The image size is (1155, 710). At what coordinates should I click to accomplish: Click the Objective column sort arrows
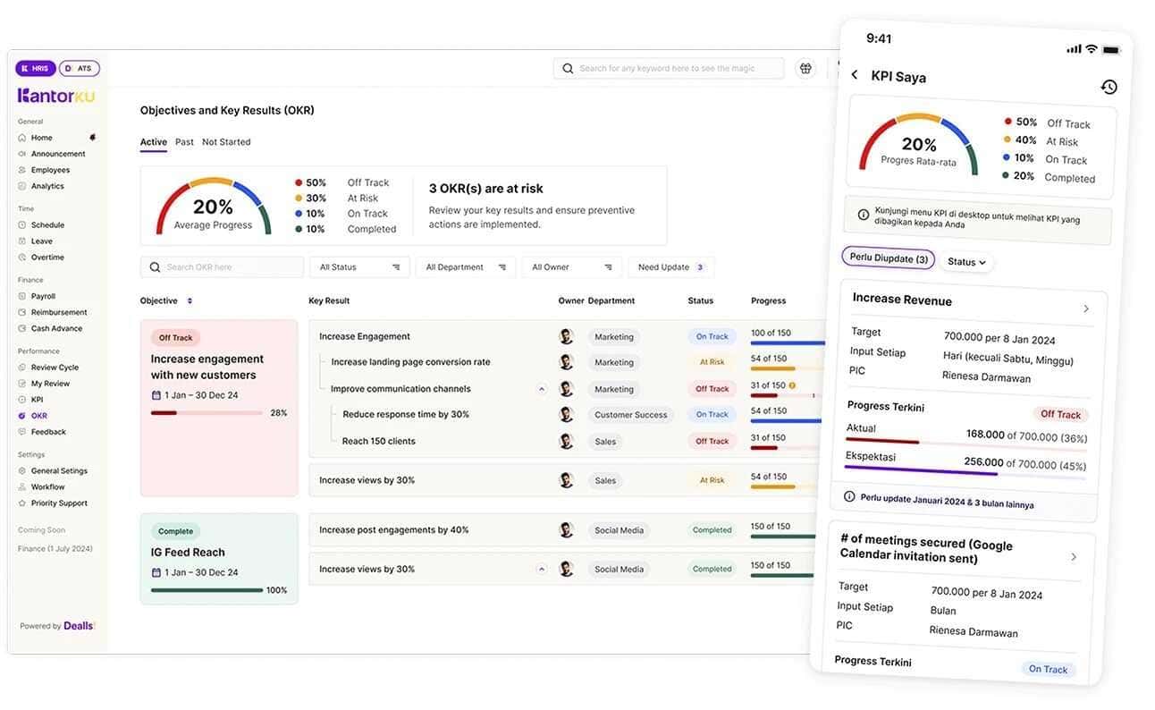pos(190,301)
